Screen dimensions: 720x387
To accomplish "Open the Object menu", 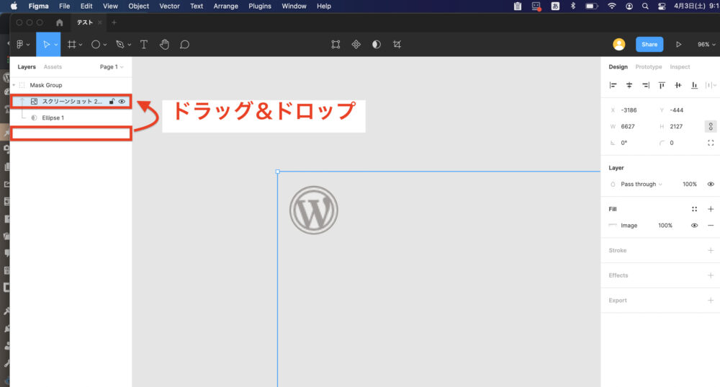I will (139, 6).
